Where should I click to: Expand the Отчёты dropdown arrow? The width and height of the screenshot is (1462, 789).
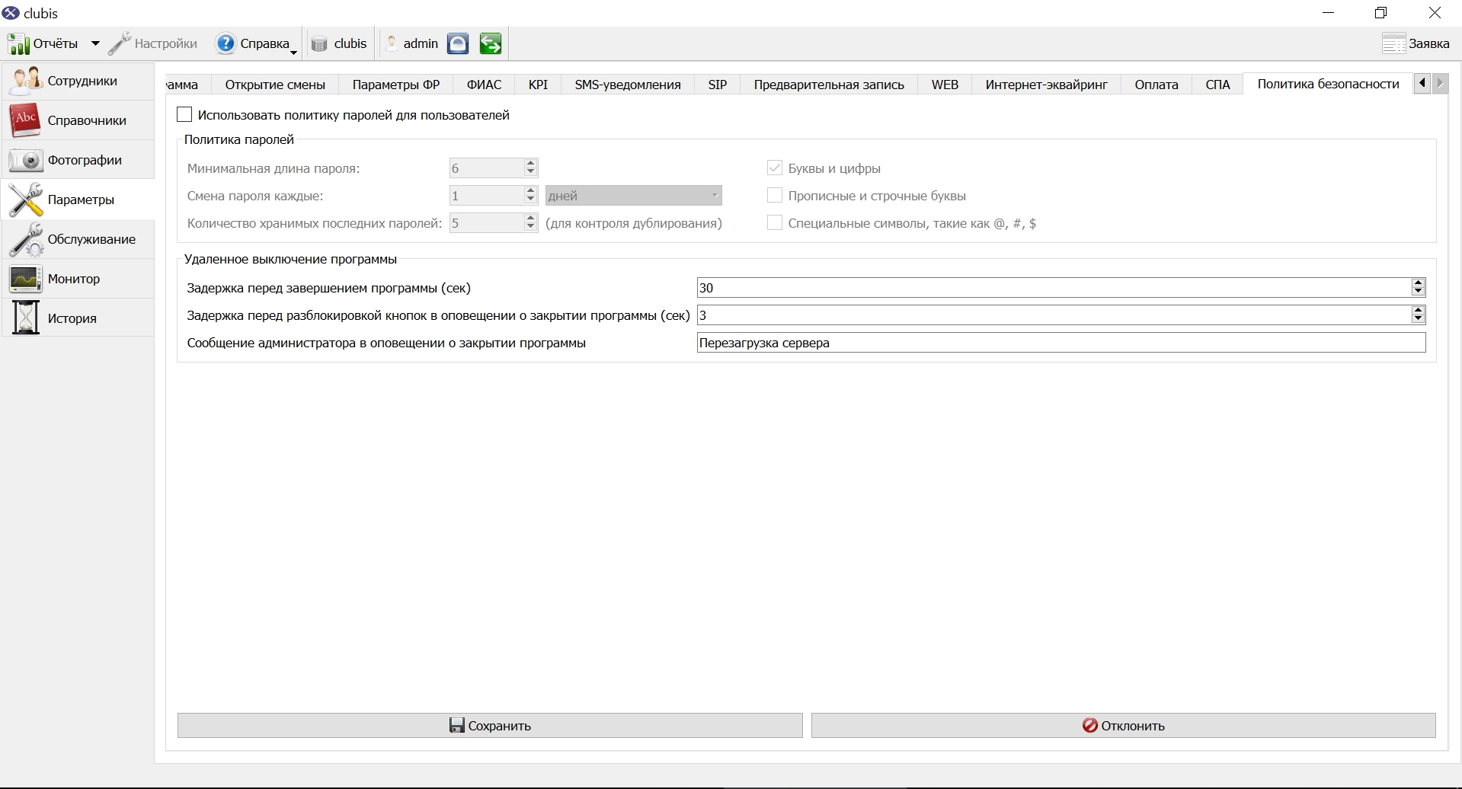tap(95, 44)
